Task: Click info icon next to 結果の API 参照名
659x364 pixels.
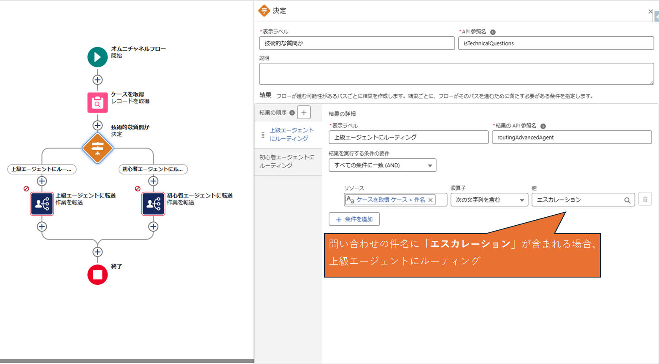Action: click(543, 126)
